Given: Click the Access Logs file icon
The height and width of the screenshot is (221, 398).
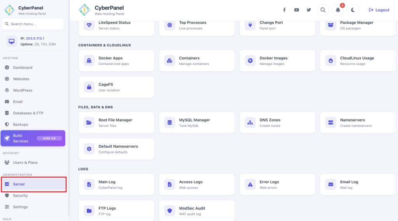Looking at the screenshot, I should pos(169,184).
